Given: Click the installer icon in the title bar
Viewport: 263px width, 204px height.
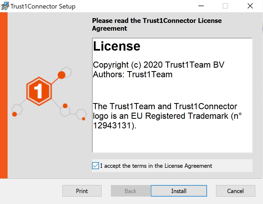Looking at the screenshot, I should click(x=5, y=6).
